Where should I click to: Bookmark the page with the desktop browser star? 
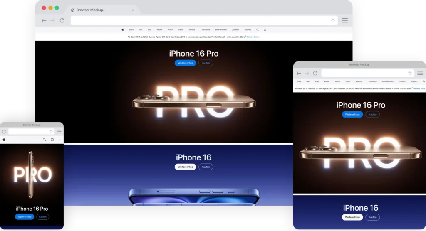pos(333,20)
